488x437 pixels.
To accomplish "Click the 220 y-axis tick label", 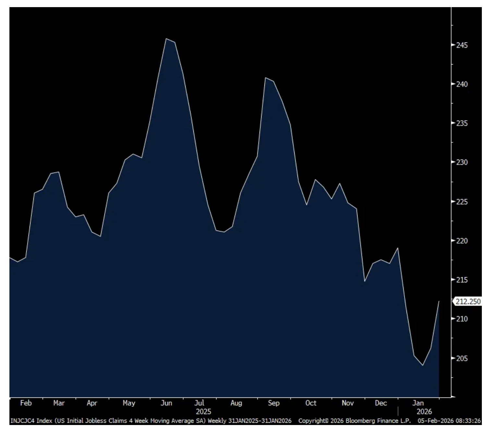I will pyautogui.click(x=462, y=241).
